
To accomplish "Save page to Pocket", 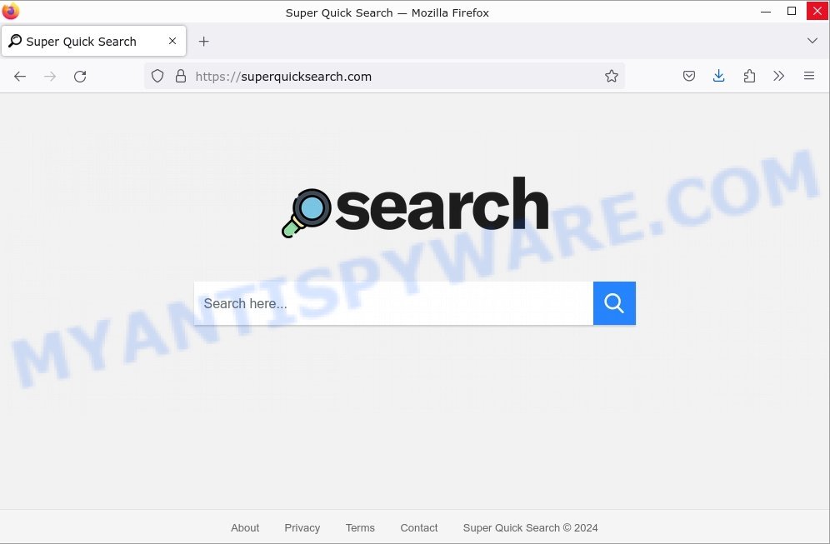I will click(688, 76).
